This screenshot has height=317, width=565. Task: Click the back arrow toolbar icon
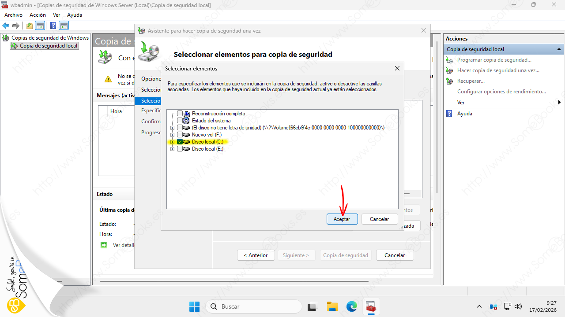6,26
